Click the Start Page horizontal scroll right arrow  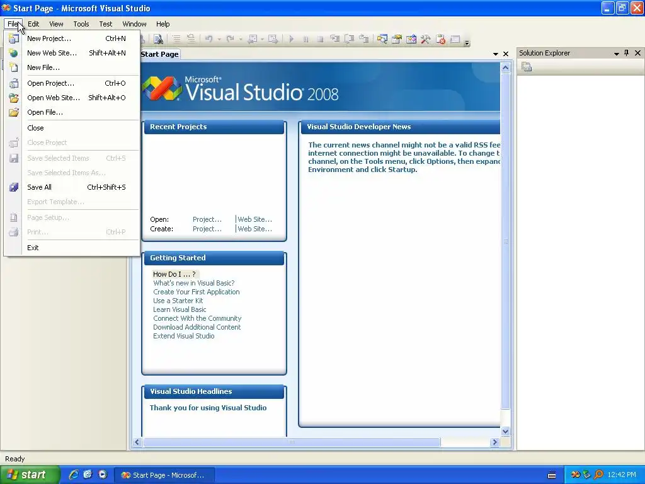coord(495,442)
